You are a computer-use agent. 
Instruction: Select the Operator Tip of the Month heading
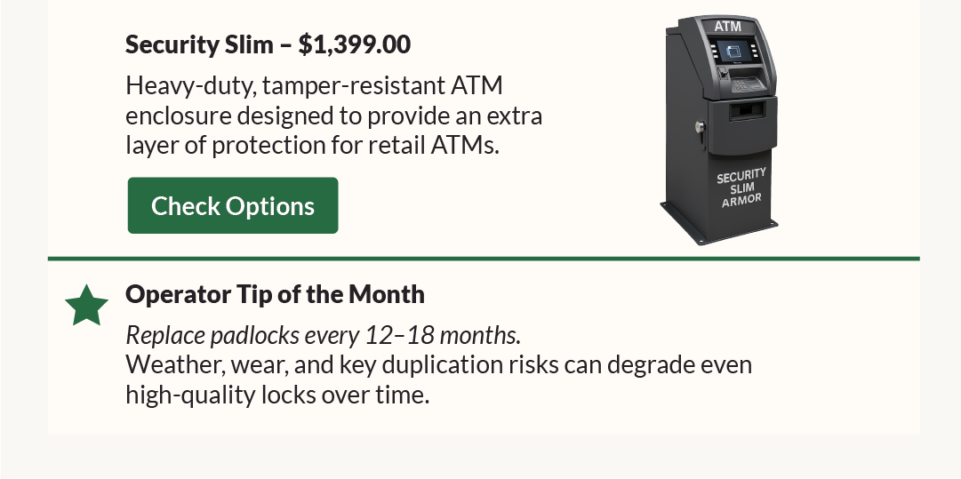[275, 294]
